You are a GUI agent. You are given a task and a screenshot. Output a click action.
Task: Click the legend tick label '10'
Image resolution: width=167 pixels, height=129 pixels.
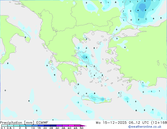[33, 128]
